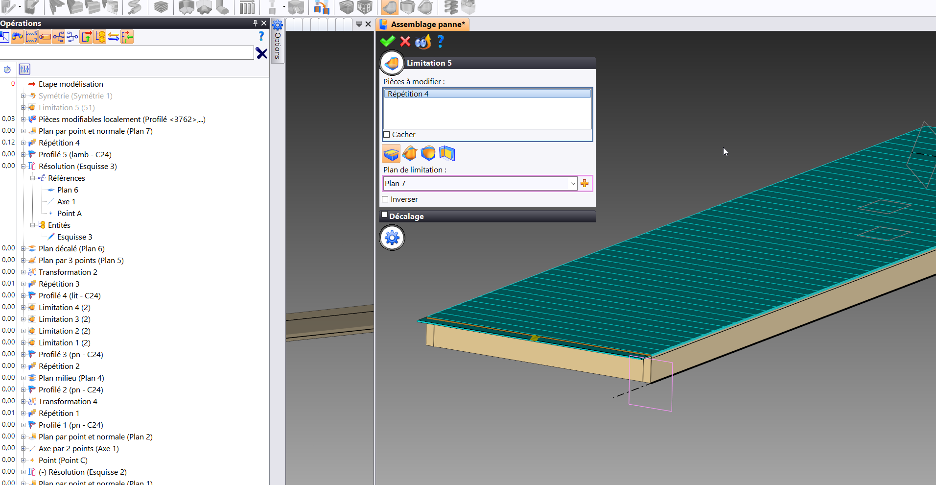Click the stopwatch icon above the operations tree
936x485 pixels.
[x=7, y=69]
